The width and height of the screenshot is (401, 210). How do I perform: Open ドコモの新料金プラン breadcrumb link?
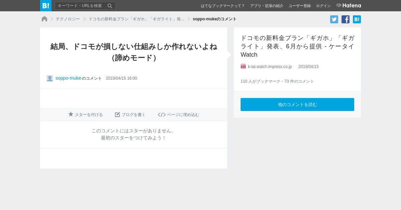[x=136, y=19]
